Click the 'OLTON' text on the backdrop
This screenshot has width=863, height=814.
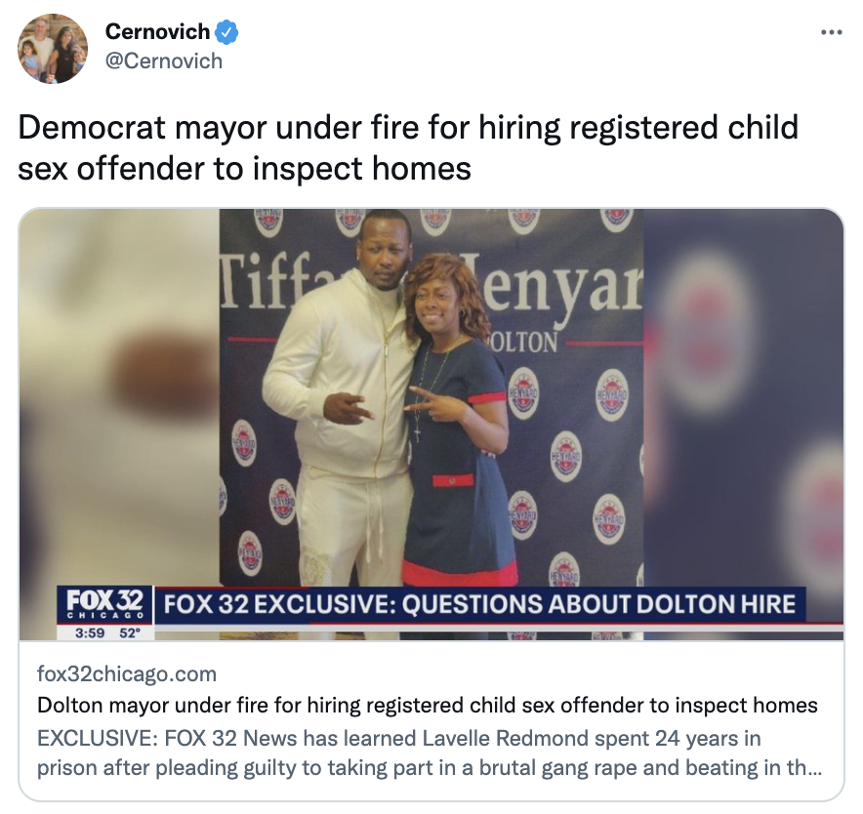click(x=523, y=342)
